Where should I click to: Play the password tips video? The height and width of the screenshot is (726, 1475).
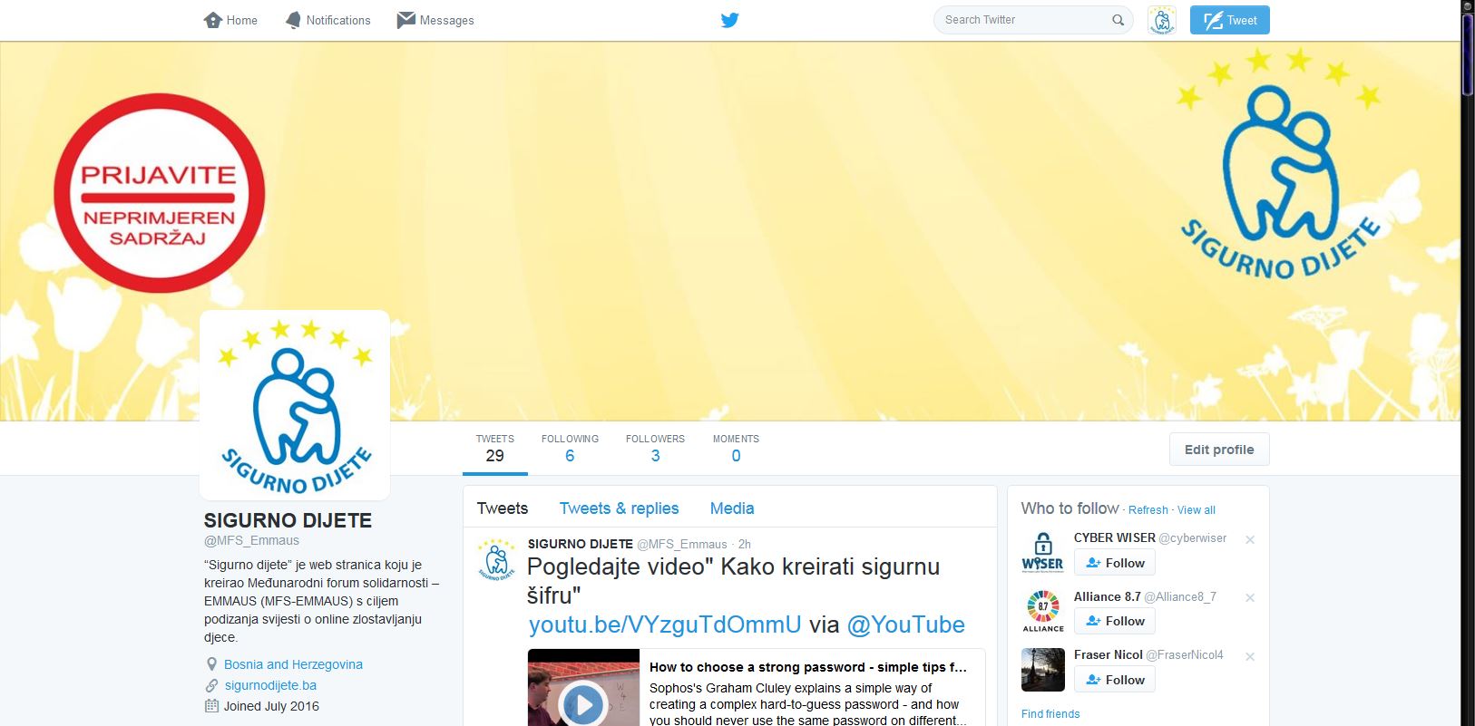pos(582,703)
